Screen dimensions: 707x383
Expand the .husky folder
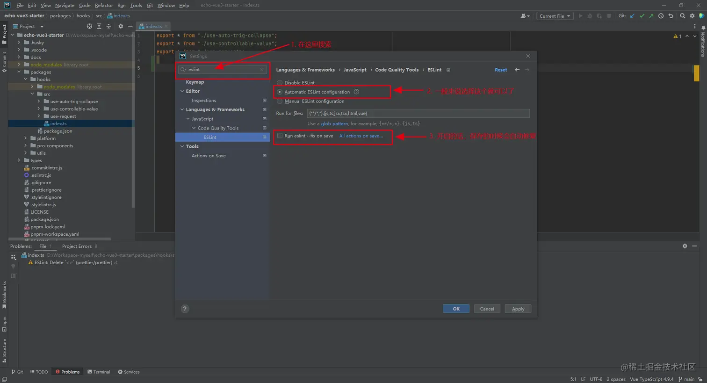tap(19, 43)
